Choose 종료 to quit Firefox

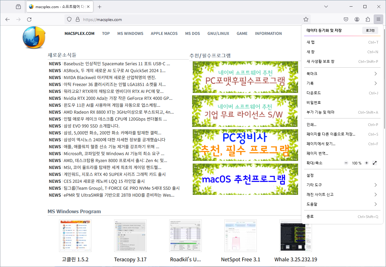[x=343, y=216]
